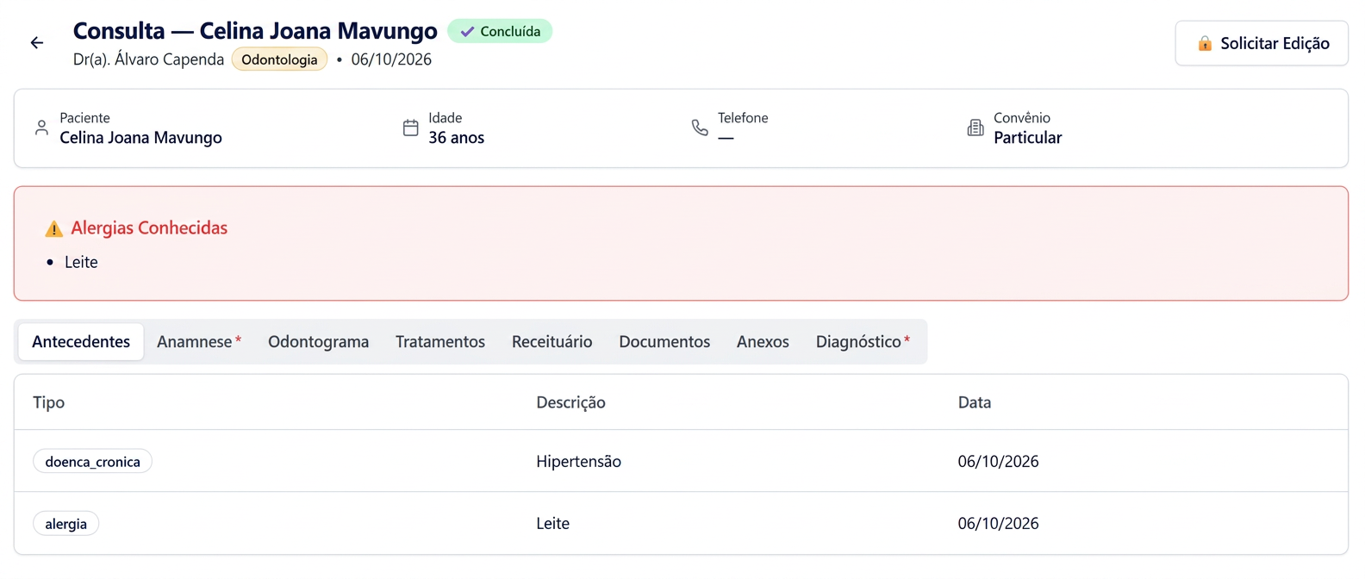Open the Documentos tab

point(664,342)
